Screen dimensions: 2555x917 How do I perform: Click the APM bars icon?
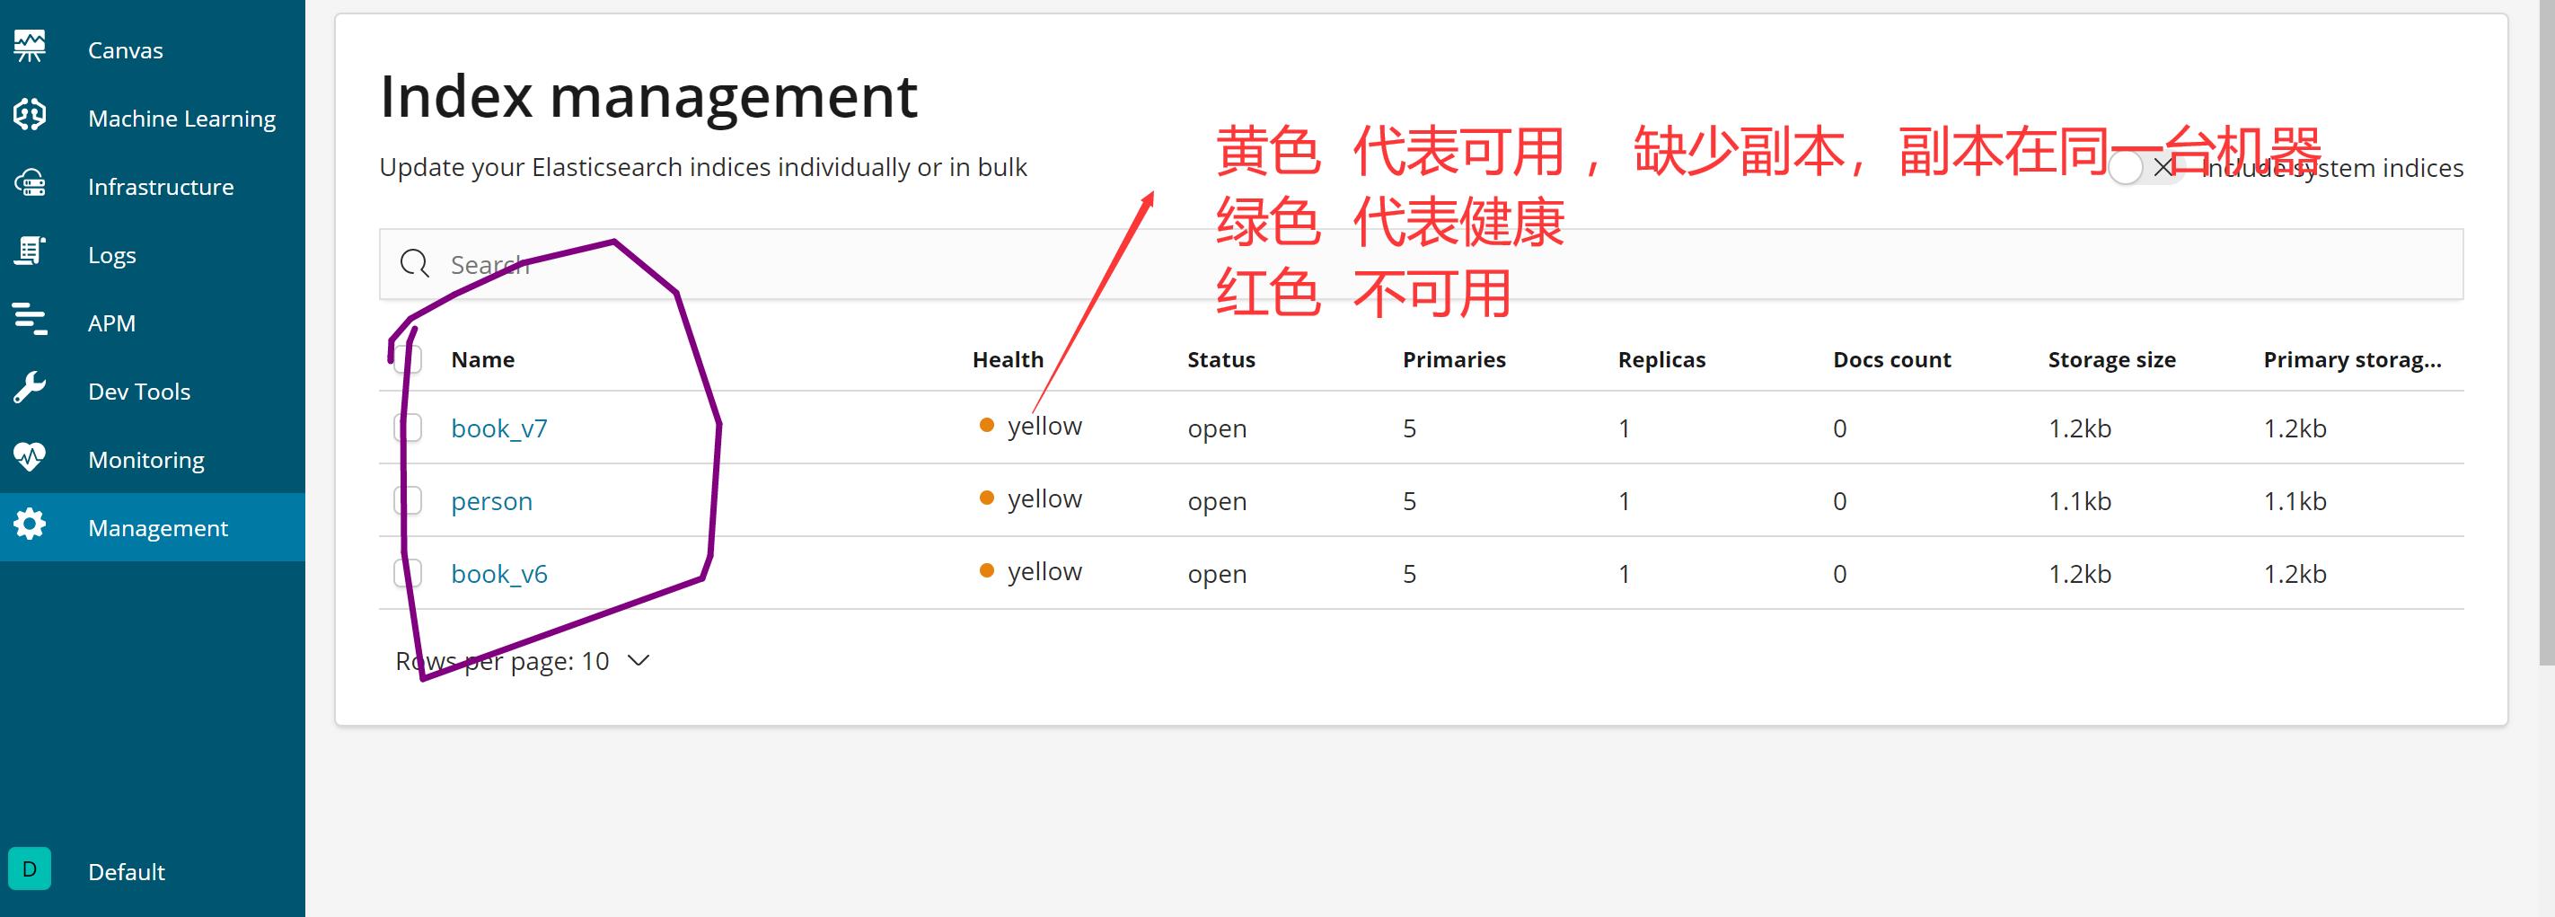point(30,321)
